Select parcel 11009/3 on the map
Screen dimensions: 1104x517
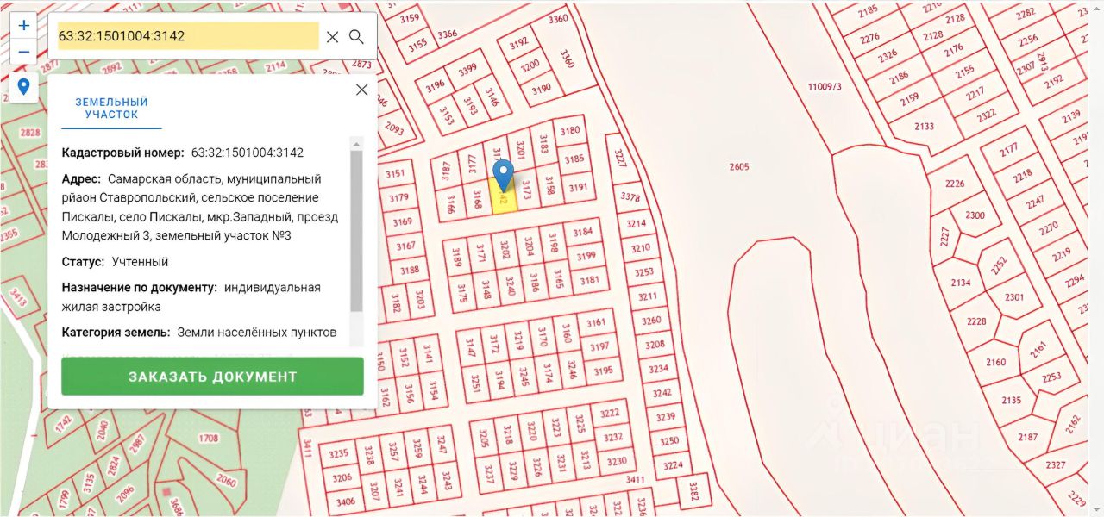(824, 87)
